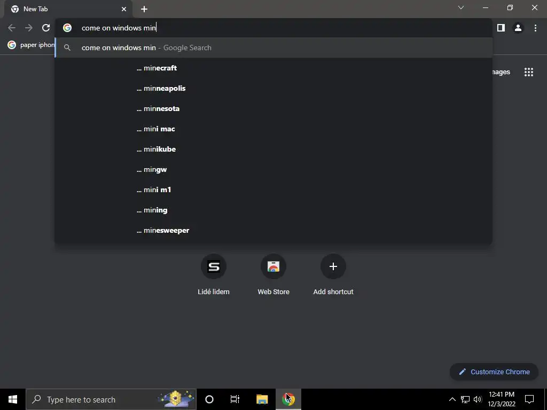Open the Images link

[x=501, y=72]
